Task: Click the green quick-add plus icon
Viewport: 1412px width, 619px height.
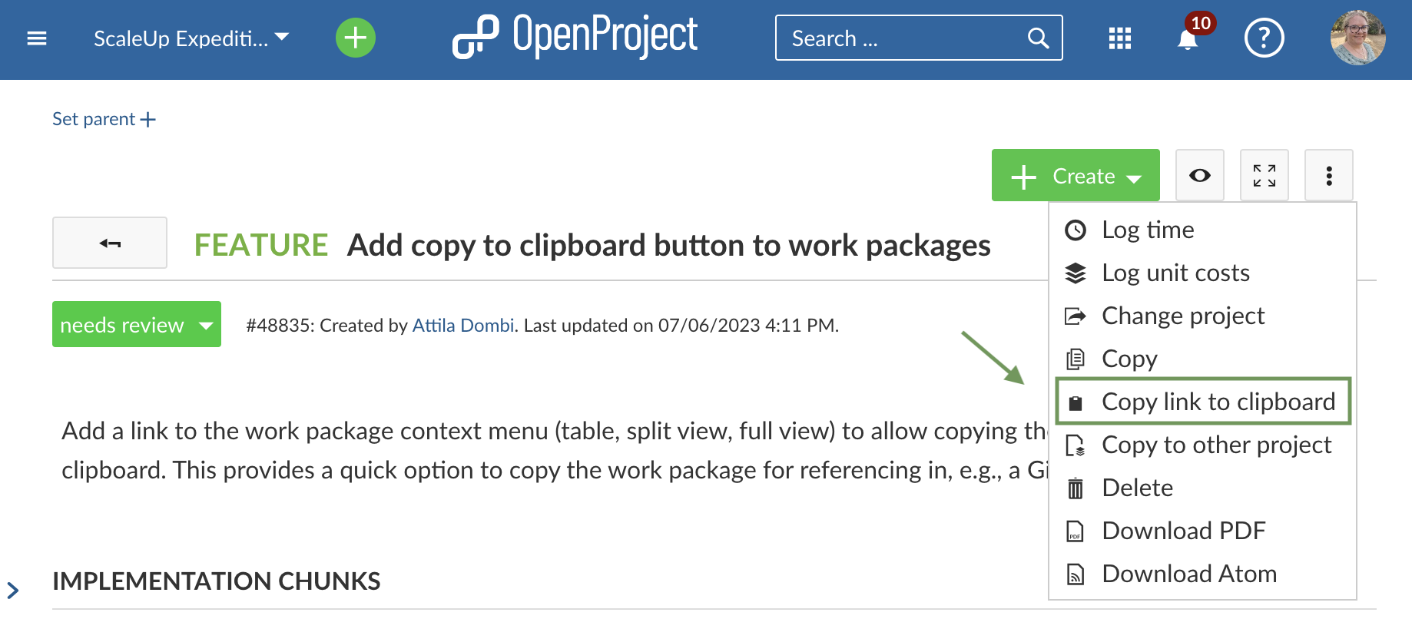Action: pos(355,37)
